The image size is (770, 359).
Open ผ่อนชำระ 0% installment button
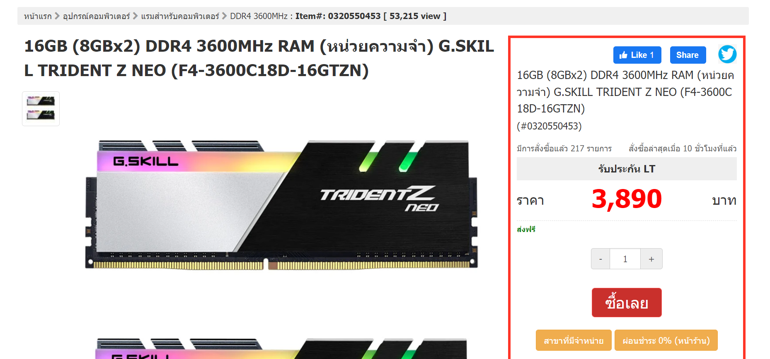(666, 340)
